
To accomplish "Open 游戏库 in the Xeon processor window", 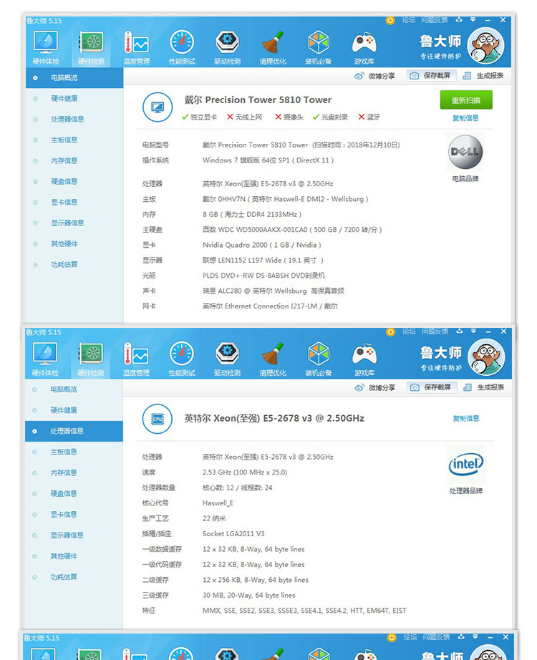I will click(x=364, y=359).
